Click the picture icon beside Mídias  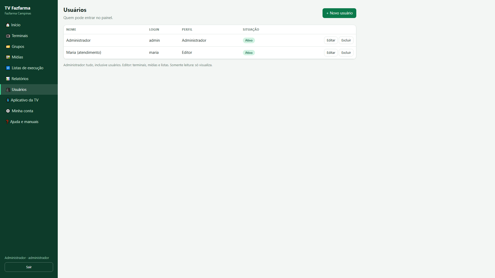pos(8,57)
